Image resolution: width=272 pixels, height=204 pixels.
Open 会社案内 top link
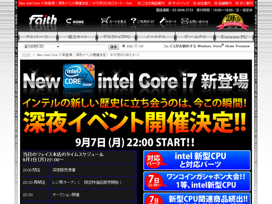(x=202, y=3)
